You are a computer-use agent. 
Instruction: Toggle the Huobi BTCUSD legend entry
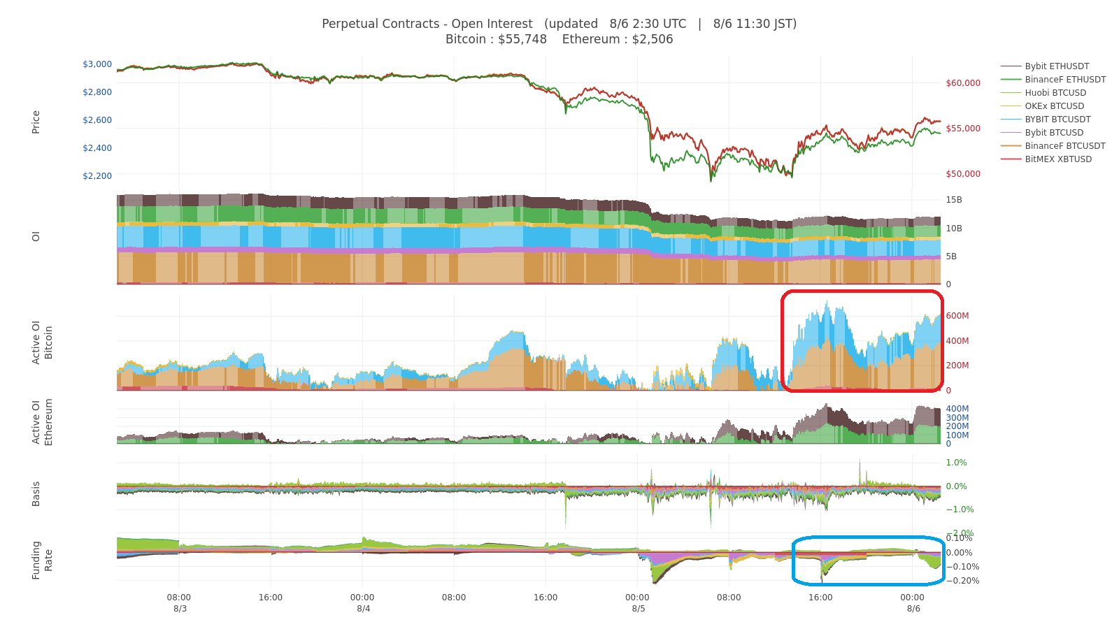[x=1055, y=92]
